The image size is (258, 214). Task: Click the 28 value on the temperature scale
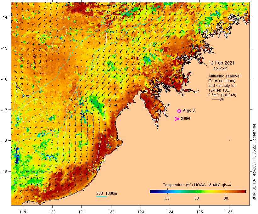(167, 198)
